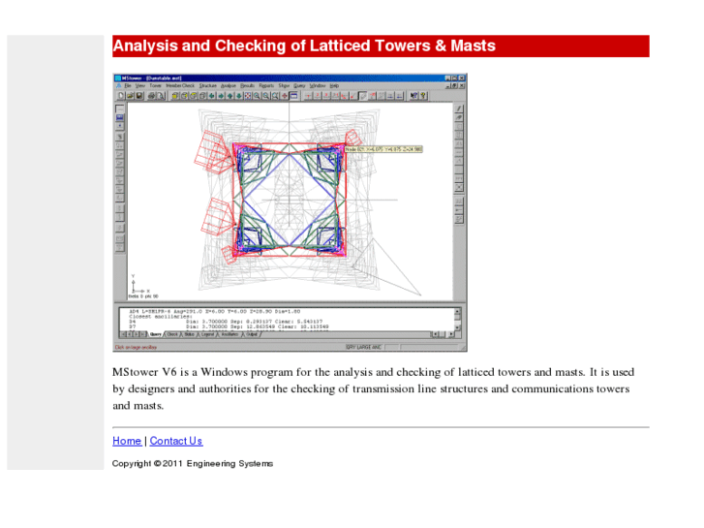704x528 pixels.
Task: Open the View menu in MStower
Action: coord(140,85)
